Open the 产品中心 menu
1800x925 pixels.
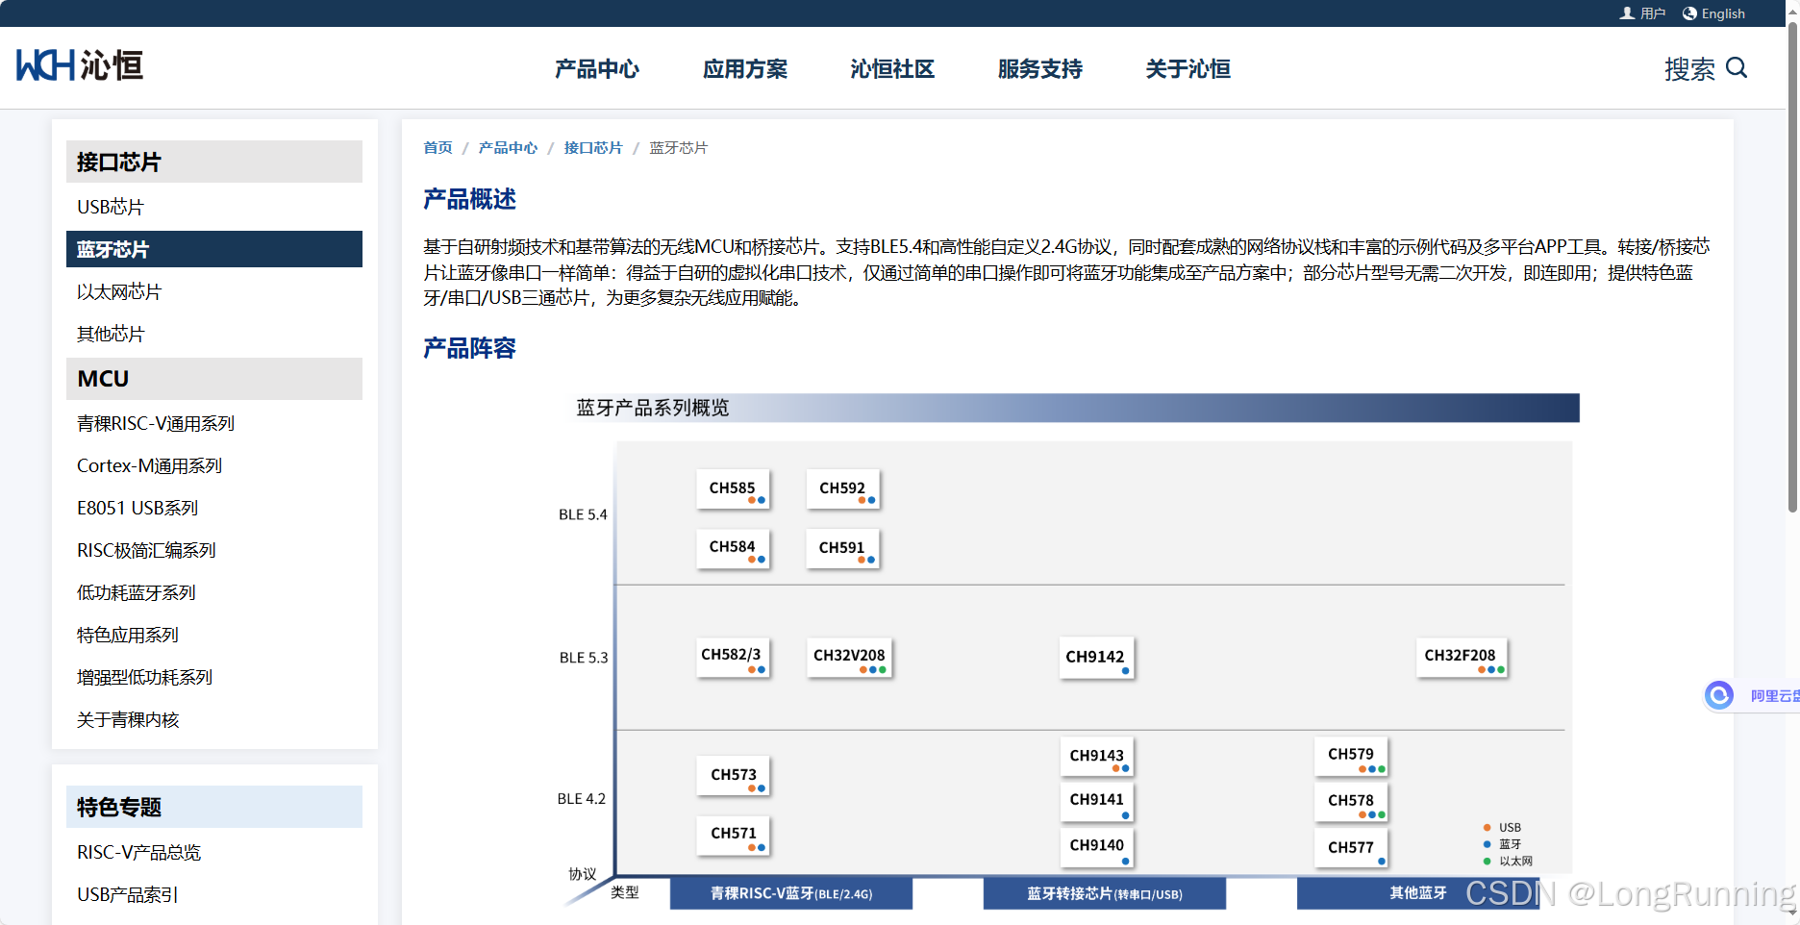(x=597, y=69)
